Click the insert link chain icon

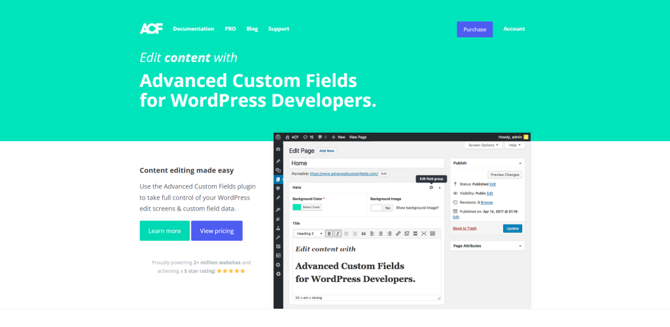(398, 233)
